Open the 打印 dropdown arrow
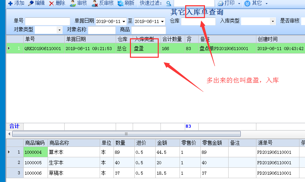 pyautogui.click(x=239, y=3)
